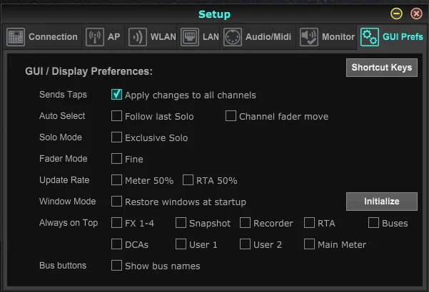429x292 pixels.
Task: Click the WLAN wireless signal icon
Action: pos(137,37)
